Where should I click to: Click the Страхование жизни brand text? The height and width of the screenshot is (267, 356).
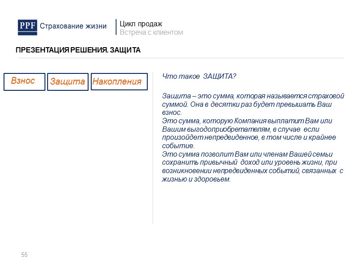pos(73,26)
